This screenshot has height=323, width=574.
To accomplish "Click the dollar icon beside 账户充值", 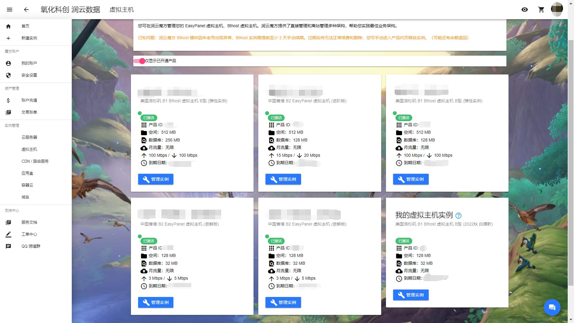I will pos(8,100).
